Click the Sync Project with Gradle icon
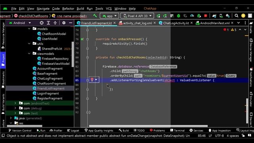Image resolution: width=254 pixels, height=143 pixels. [214, 16]
